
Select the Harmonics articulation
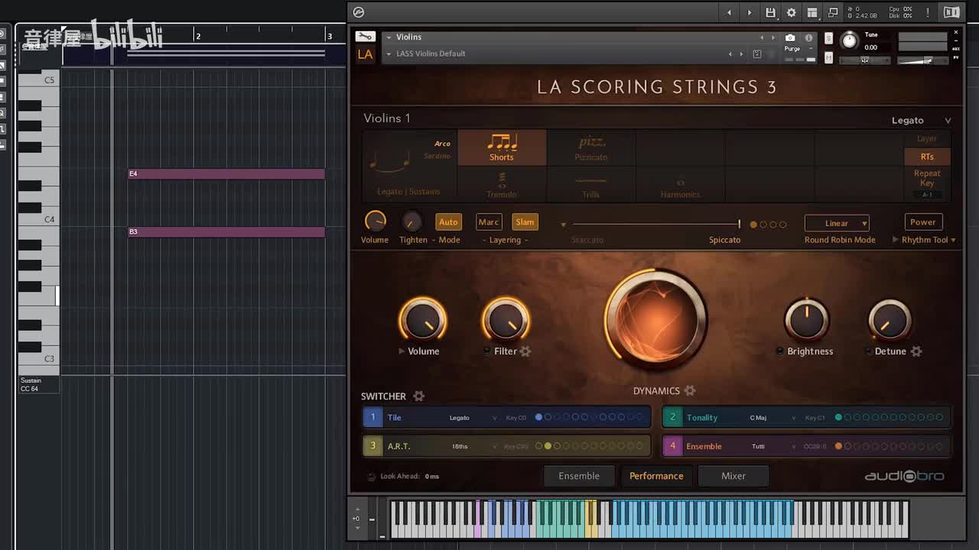(680, 184)
